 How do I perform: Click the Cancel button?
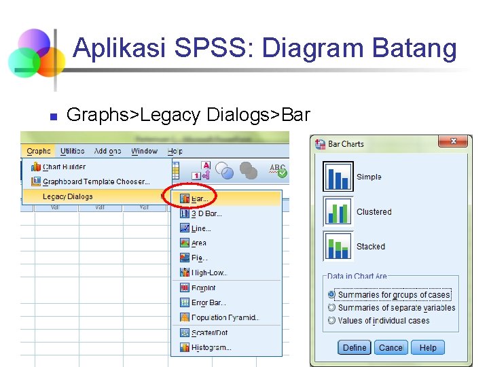click(x=391, y=348)
